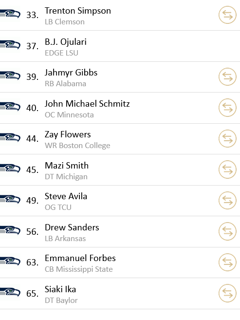Click swap icon for Siaki Ika
This screenshot has width=240, height=320.
pyautogui.click(x=227, y=293)
